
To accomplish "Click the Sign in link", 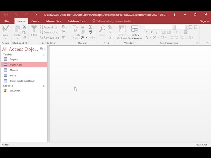I will [204, 21].
